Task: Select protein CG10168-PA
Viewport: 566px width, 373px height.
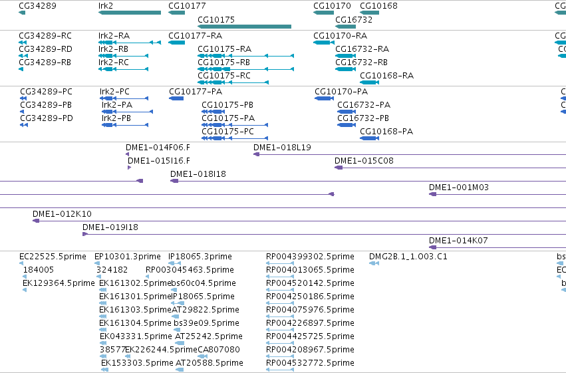Action: coord(386,132)
